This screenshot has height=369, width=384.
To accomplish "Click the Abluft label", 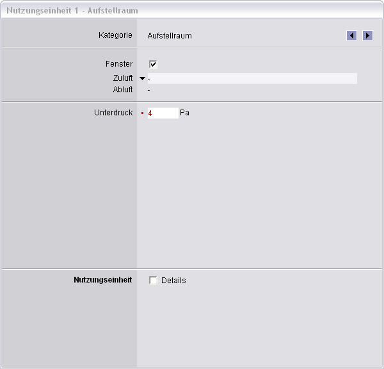I will (x=122, y=90).
